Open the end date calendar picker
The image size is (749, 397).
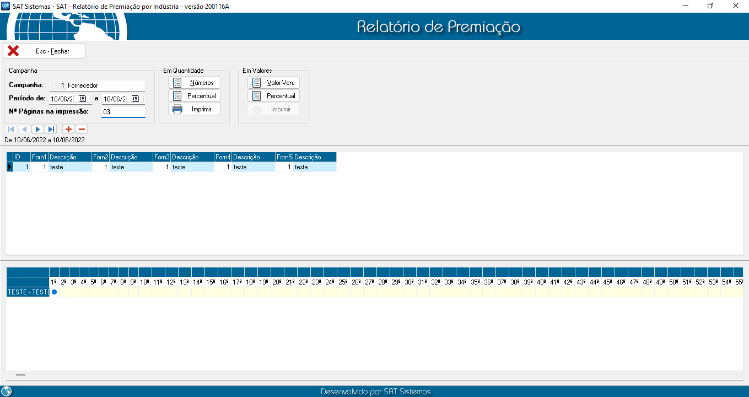coord(136,99)
